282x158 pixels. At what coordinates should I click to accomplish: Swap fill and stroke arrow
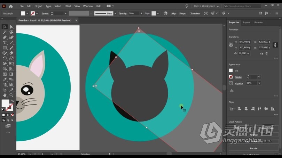point(13,101)
